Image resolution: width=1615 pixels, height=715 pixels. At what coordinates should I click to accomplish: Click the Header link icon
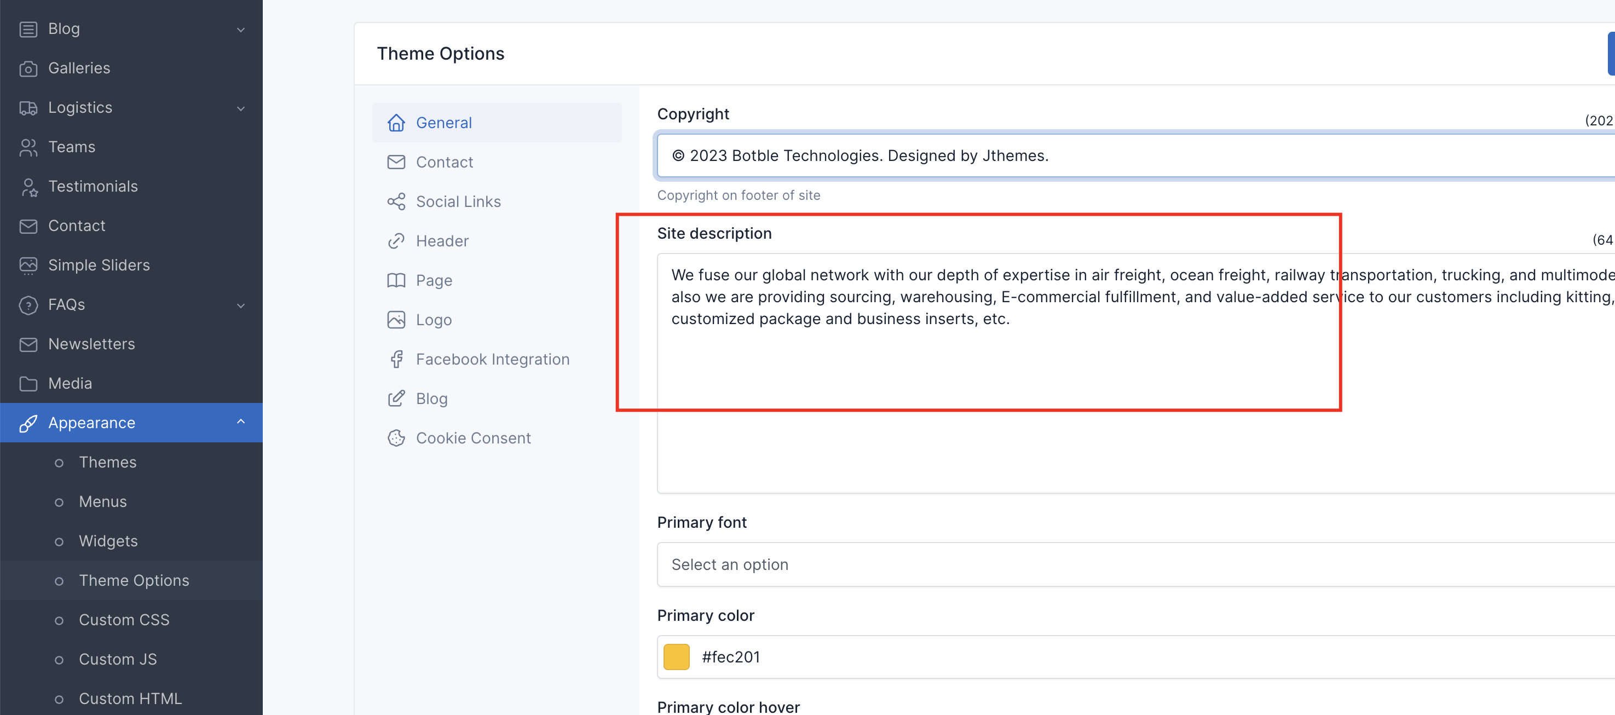[x=396, y=241]
